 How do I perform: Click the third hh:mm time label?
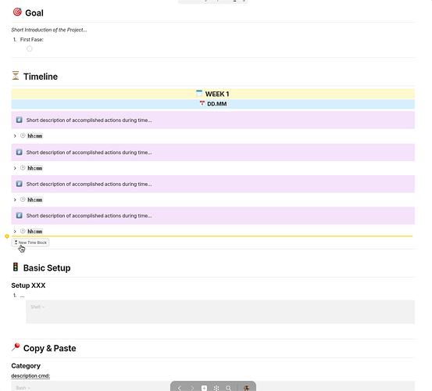coord(35,200)
